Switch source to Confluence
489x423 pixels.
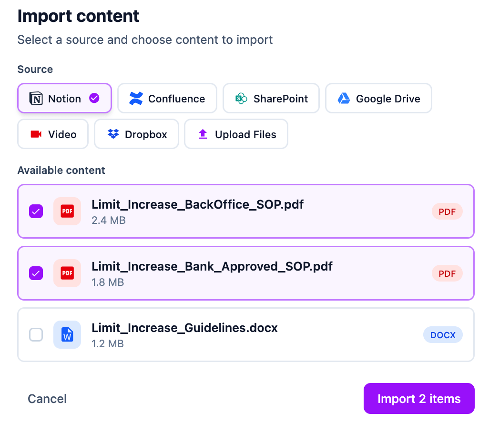167,98
